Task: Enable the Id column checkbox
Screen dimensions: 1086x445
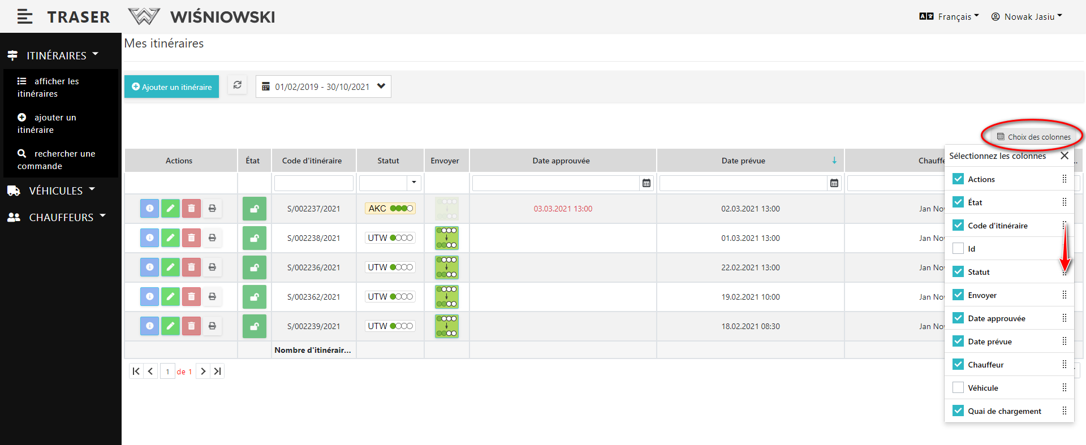Action: [x=958, y=249]
